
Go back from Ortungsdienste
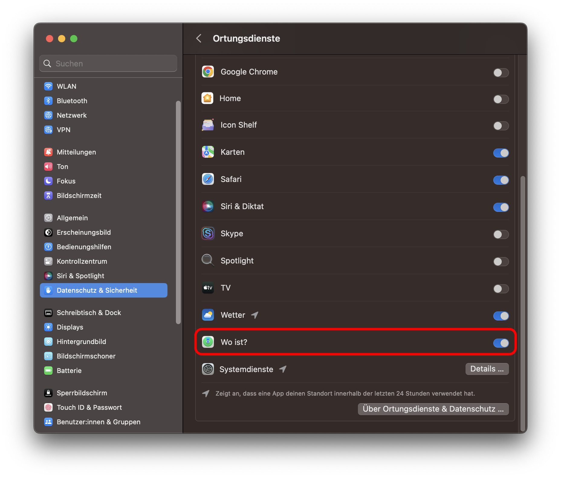click(199, 38)
